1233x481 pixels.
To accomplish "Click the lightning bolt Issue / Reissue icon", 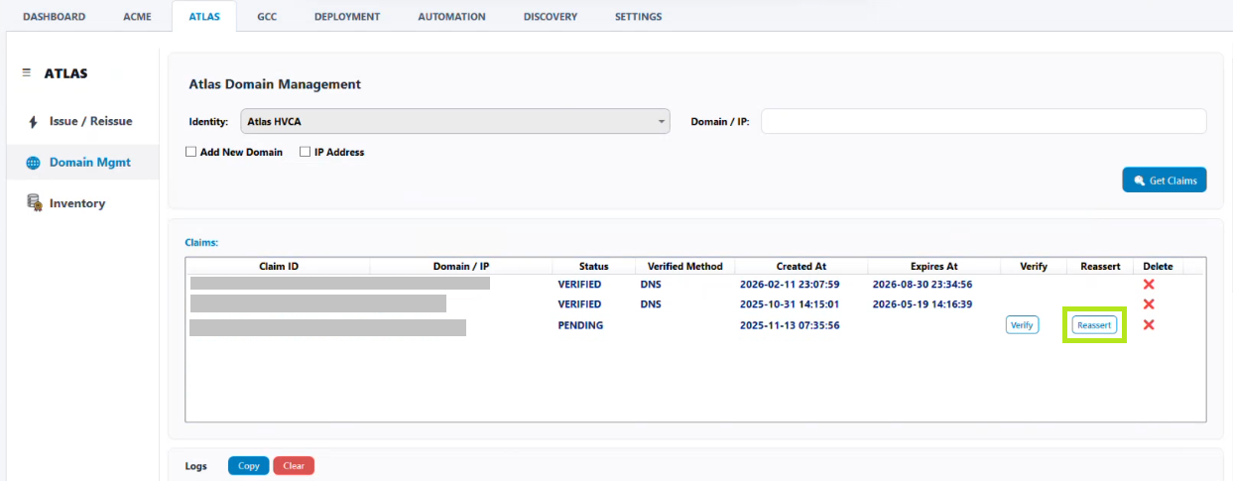I will coord(33,121).
